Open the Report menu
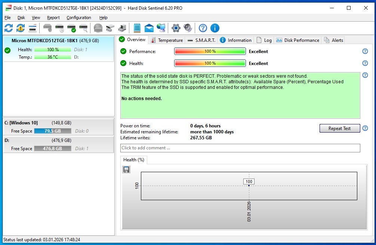Viewport: 376px width, 245px height. (x=53, y=18)
